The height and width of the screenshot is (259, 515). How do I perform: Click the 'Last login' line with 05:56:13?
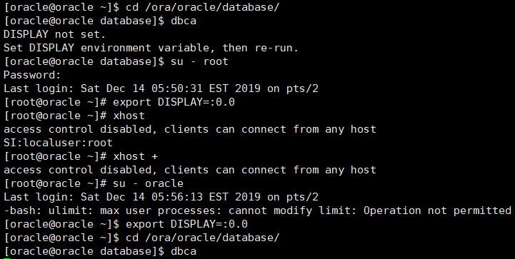(x=161, y=198)
